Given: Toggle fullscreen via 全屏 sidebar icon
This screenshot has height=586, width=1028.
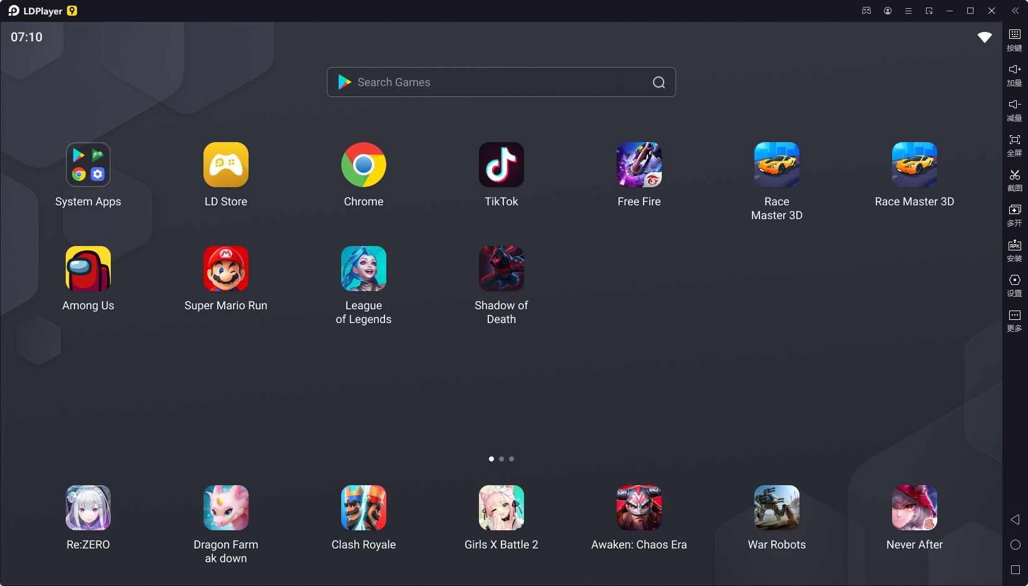Looking at the screenshot, I should coord(1015,145).
